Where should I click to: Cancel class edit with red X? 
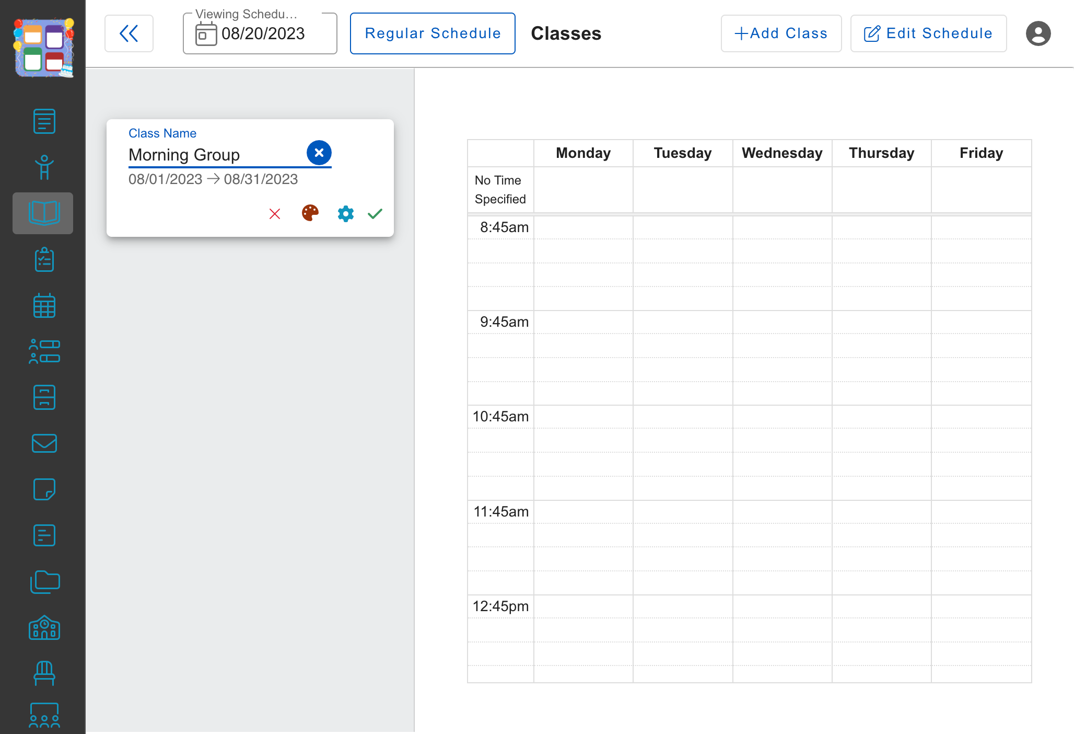[275, 213]
